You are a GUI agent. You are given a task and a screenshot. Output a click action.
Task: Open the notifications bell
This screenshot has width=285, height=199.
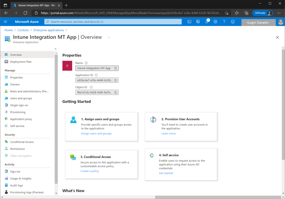point(207,22)
